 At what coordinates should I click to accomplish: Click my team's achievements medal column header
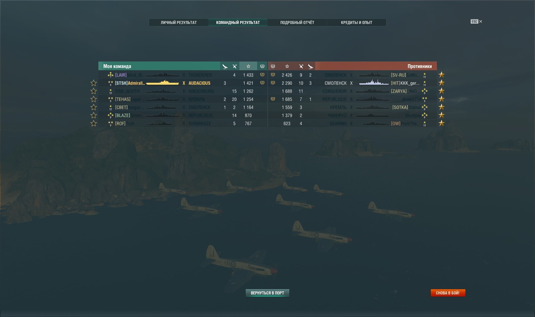[262, 66]
